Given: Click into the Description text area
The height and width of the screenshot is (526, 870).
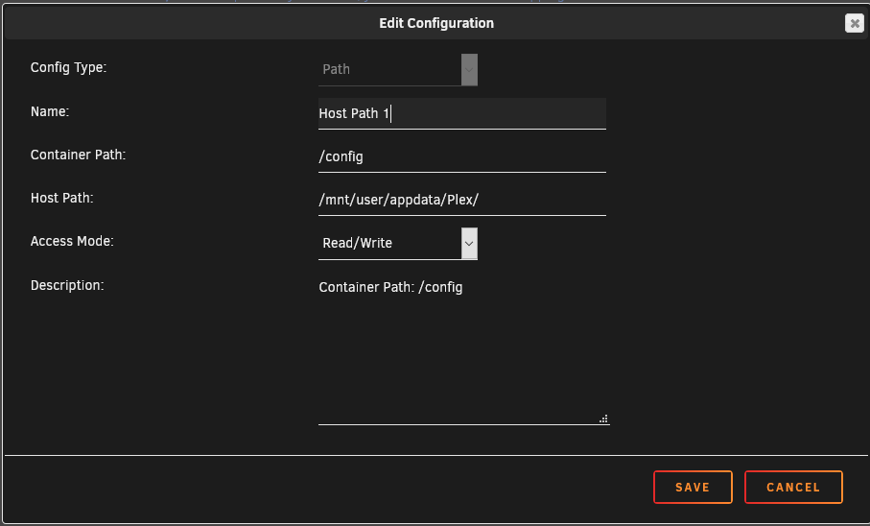Looking at the screenshot, I should 464,349.
